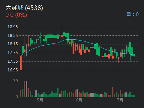Click the stock title 大詠城 (4538)

point(24,8)
